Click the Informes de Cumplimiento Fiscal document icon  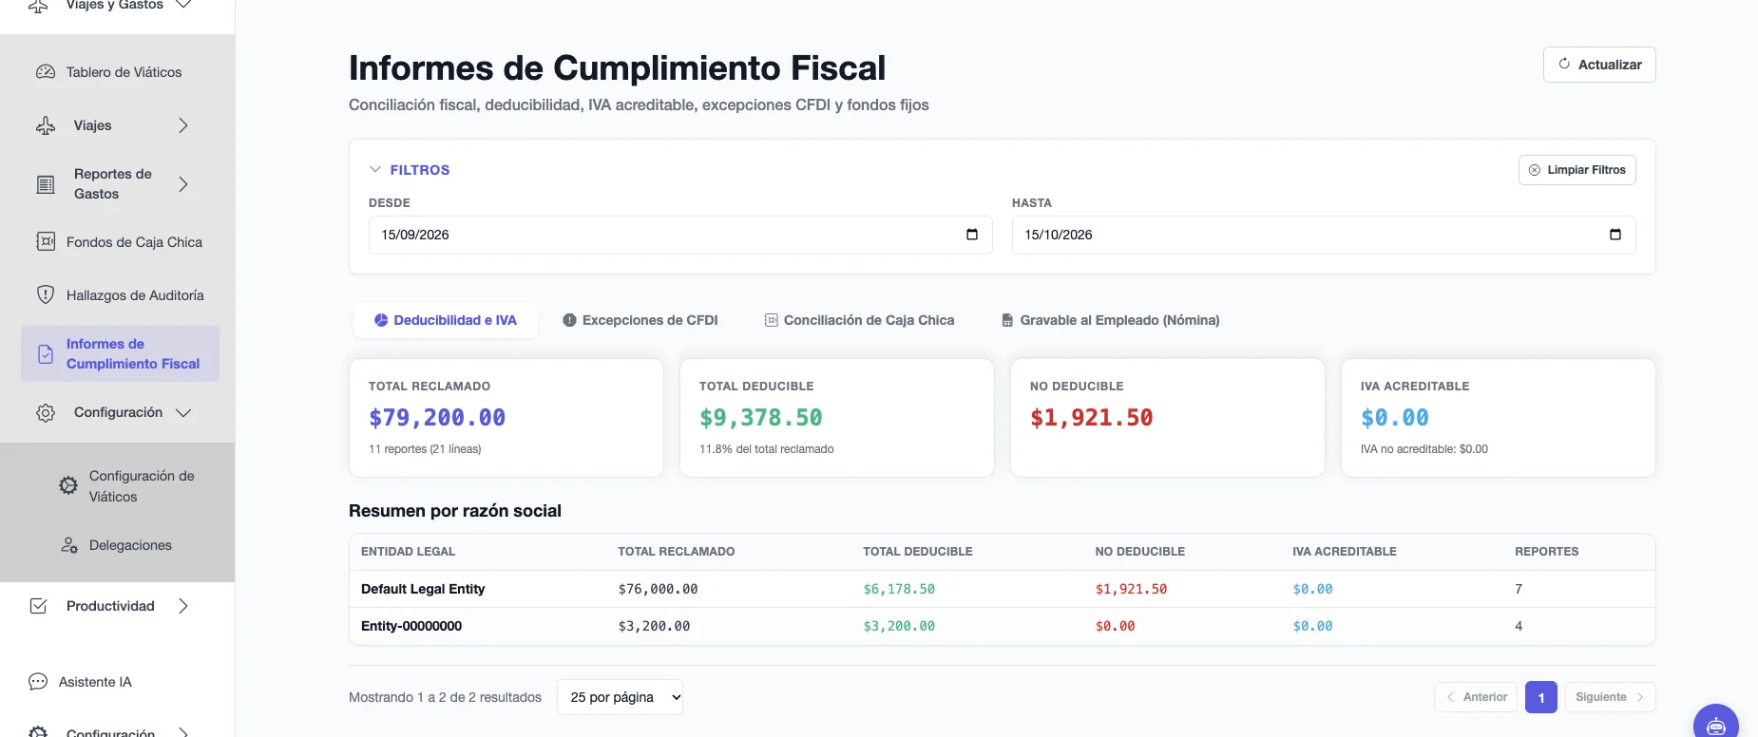[46, 354]
